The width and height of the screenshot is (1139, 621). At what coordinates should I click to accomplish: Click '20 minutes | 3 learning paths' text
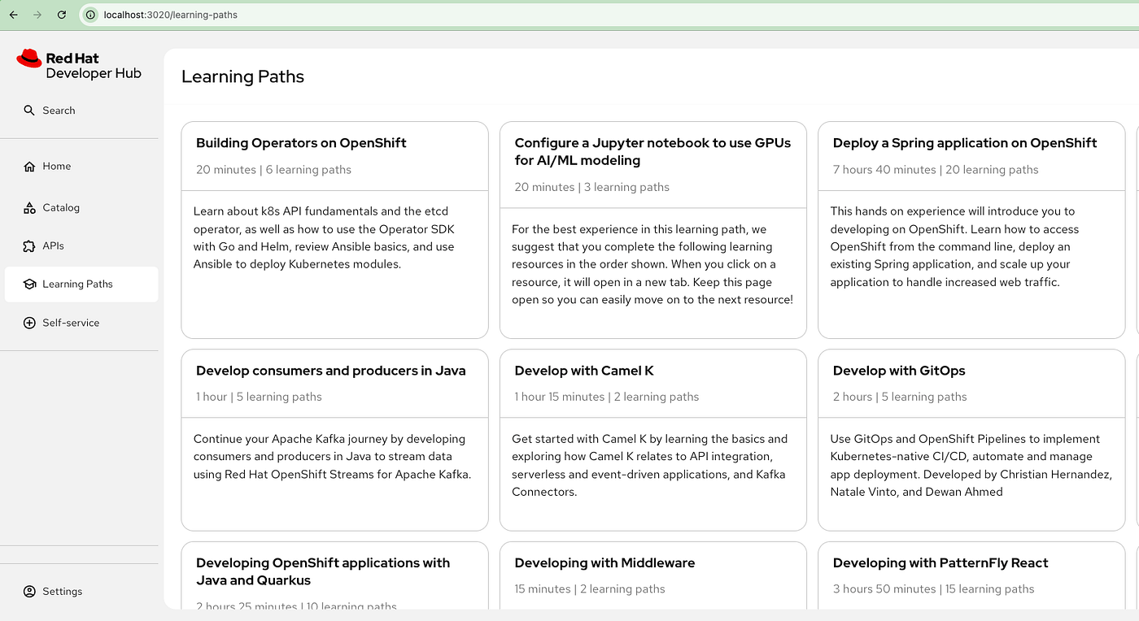tap(592, 187)
